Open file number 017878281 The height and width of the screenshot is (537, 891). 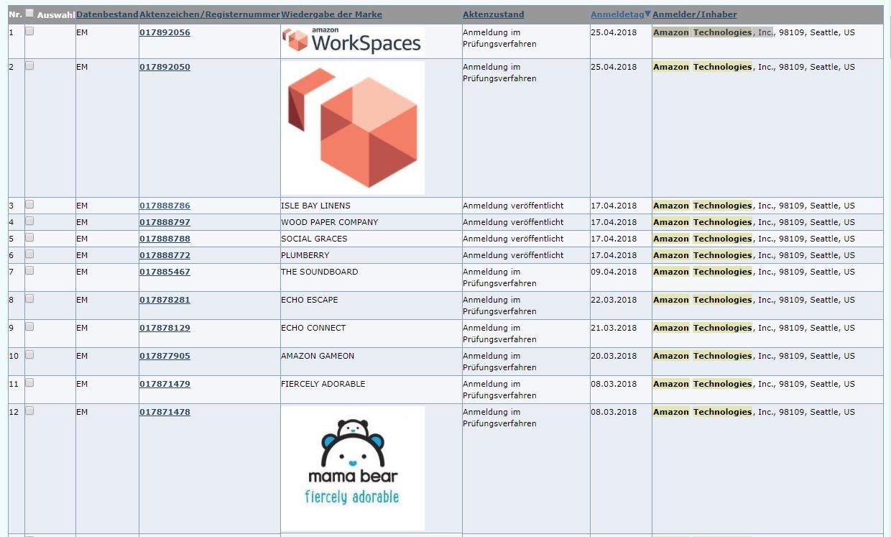(165, 300)
